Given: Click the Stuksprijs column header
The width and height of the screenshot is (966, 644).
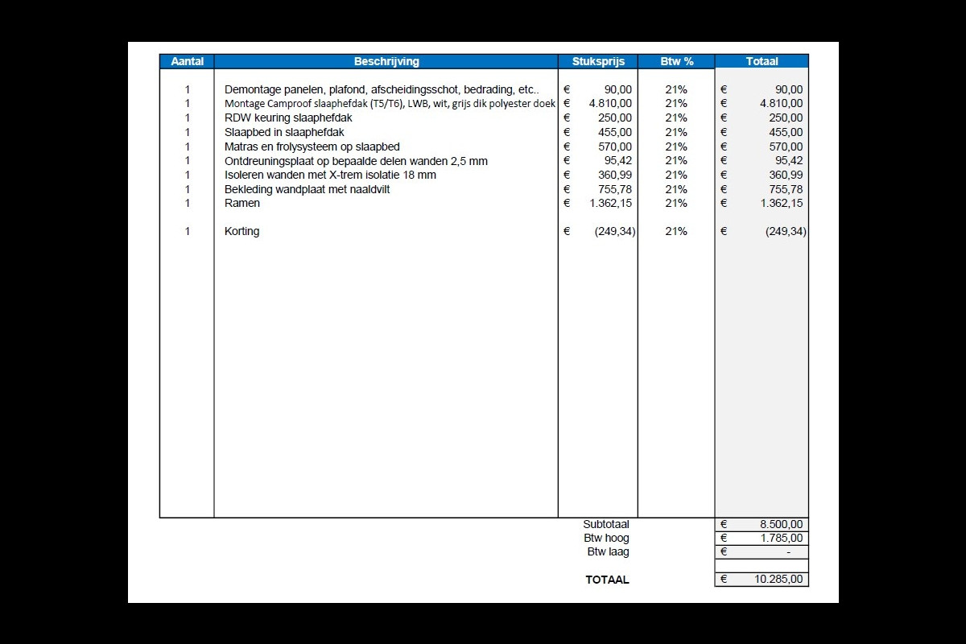Looking at the screenshot, I should 598,61.
